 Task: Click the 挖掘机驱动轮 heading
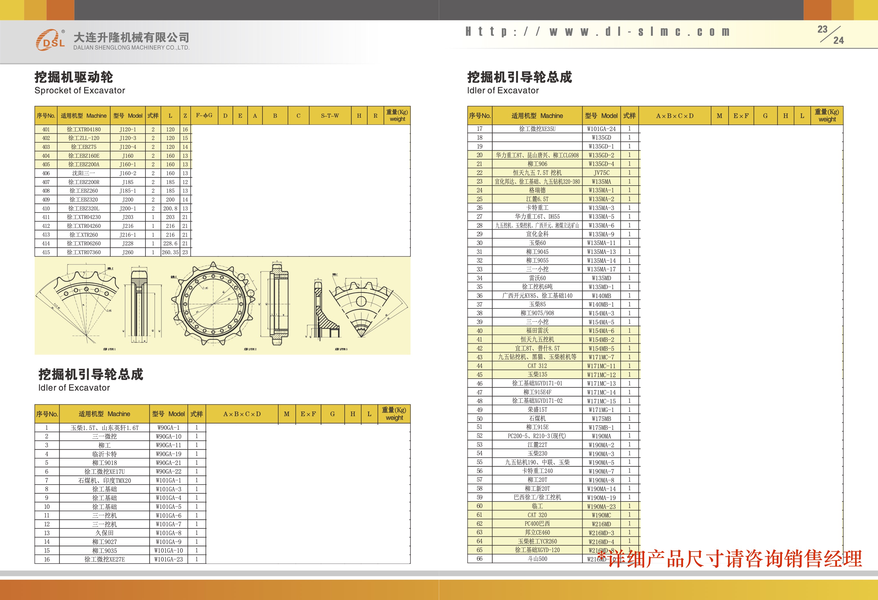(74, 77)
